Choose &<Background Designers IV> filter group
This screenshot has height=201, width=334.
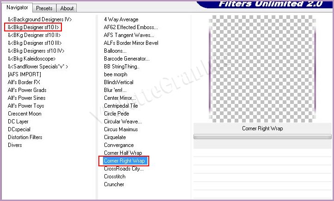click(40, 19)
